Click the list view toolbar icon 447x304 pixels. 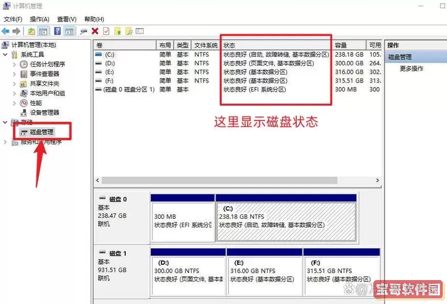[x=139, y=31]
